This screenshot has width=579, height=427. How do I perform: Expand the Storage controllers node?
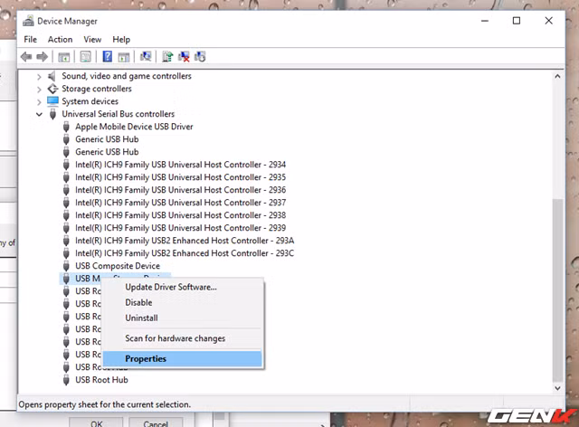click(39, 90)
